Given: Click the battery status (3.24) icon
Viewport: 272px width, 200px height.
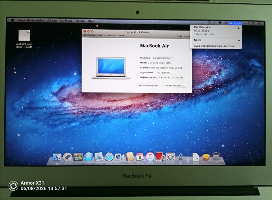Looking at the screenshot, I should [x=235, y=23].
